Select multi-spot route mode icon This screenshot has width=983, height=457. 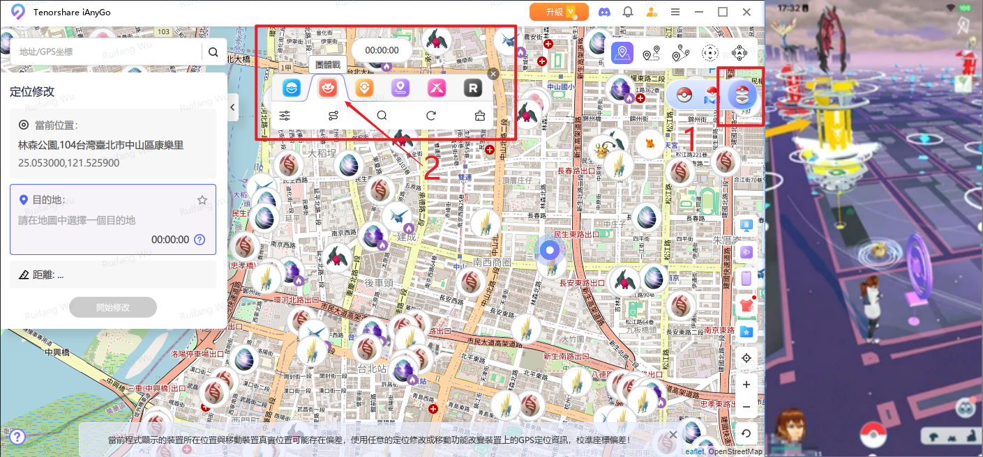pos(681,53)
